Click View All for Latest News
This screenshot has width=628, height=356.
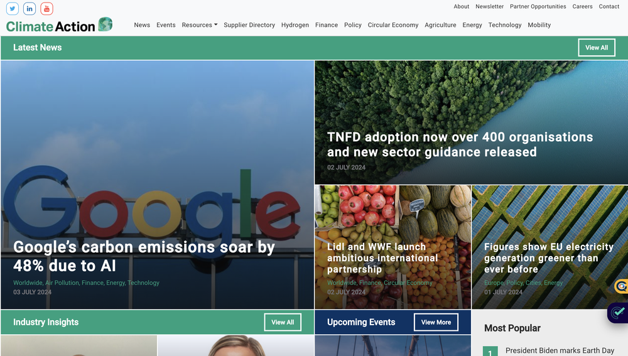click(597, 48)
